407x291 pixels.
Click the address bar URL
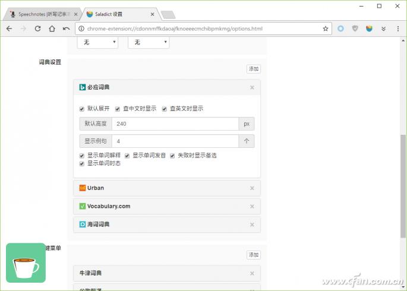click(175, 29)
